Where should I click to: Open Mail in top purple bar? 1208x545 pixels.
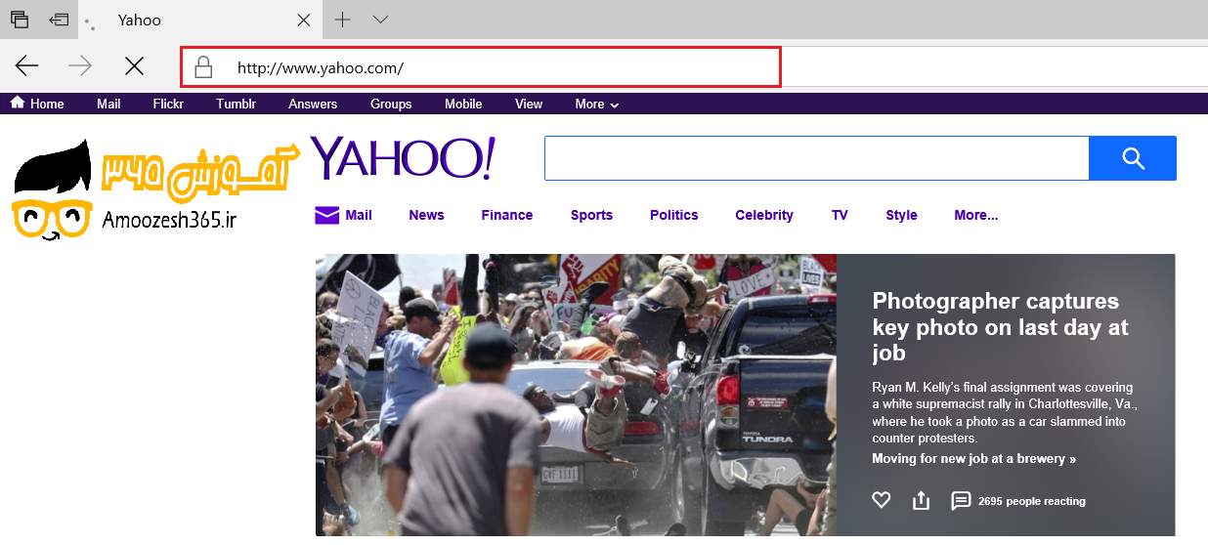108,104
